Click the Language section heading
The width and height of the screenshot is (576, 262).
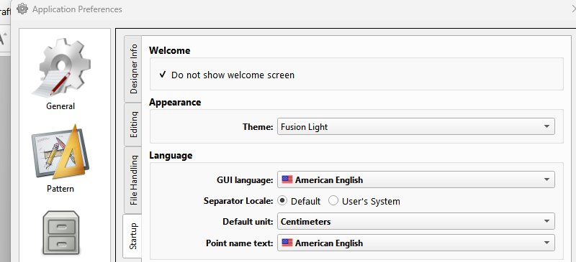(x=171, y=155)
